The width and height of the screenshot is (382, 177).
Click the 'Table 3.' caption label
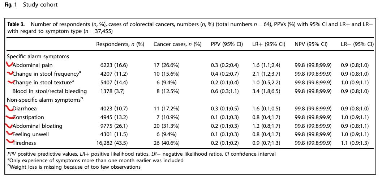16,24
